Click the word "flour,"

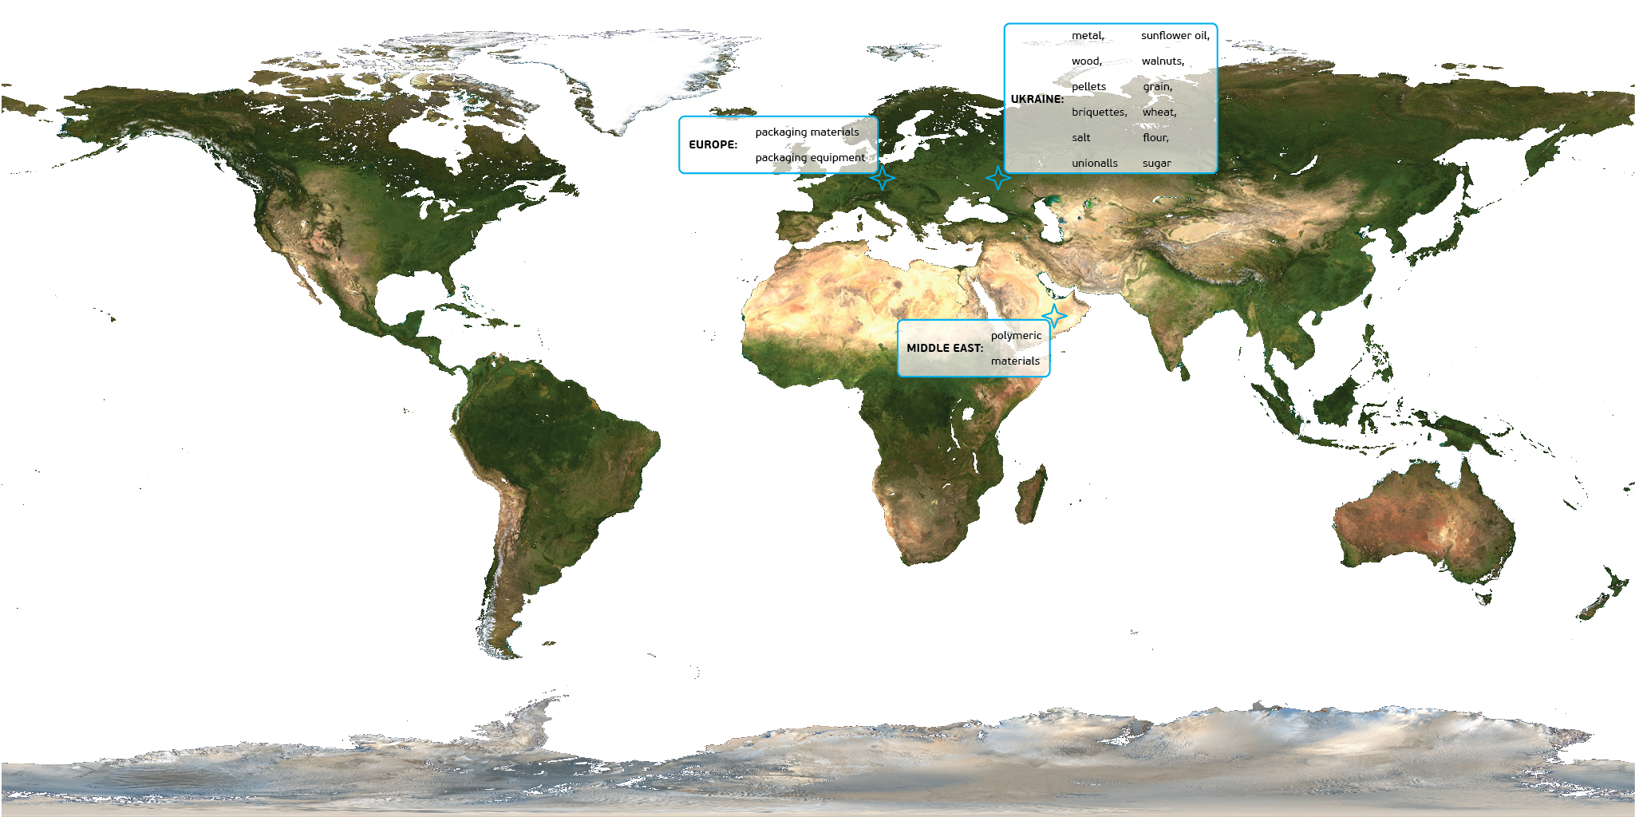tap(1155, 138)
